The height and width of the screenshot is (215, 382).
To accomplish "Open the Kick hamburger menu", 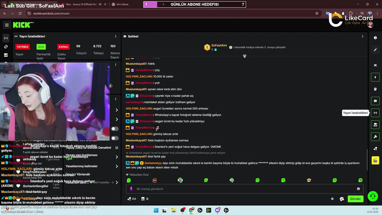I will (x=7, y=25).
